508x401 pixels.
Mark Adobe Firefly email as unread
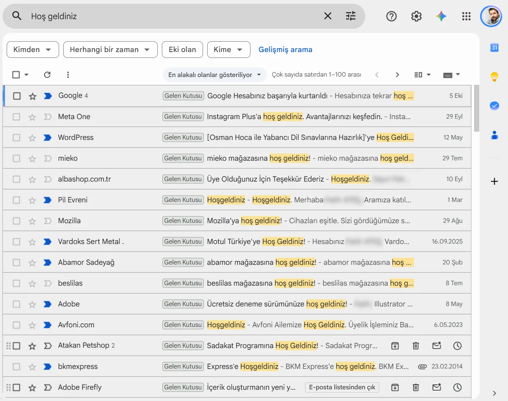[x=436, y=387]
